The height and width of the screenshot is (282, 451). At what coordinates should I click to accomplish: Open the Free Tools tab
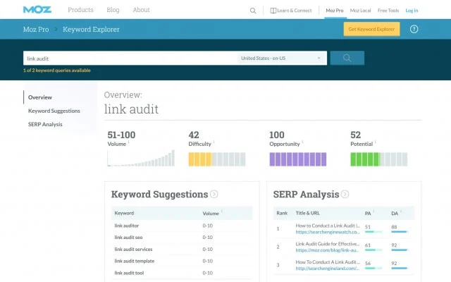tap(388, 11)
